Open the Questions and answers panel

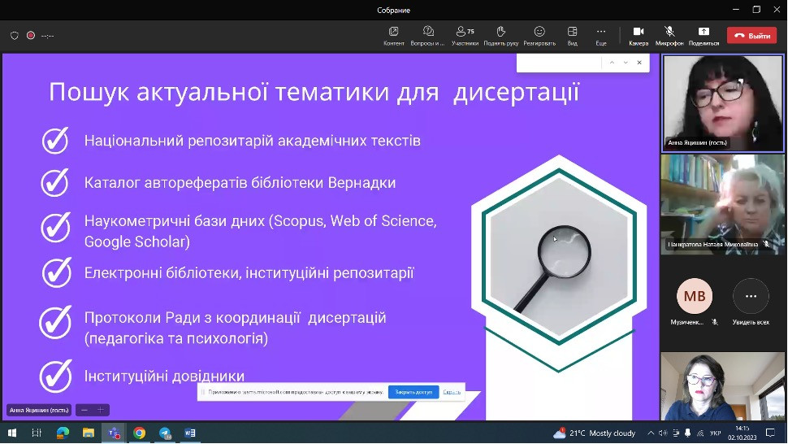tap(427, 37)
